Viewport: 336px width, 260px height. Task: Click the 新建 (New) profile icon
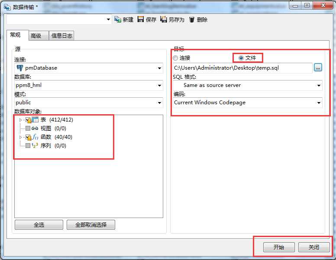coord(118,19)
